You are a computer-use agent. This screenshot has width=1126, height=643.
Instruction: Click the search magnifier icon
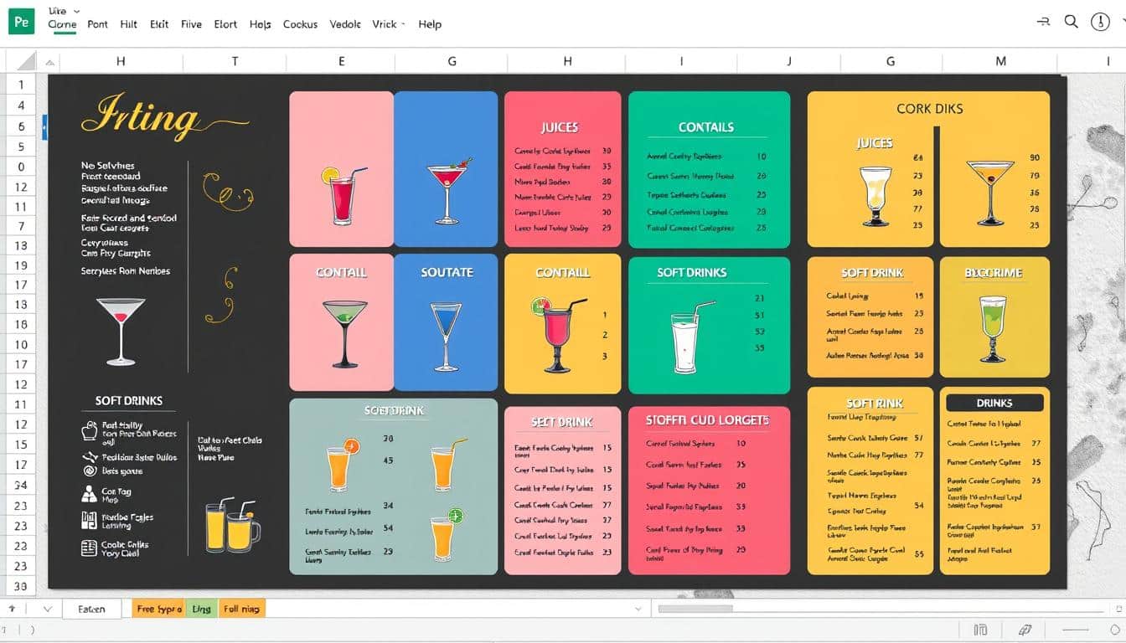click(1071, 23)
